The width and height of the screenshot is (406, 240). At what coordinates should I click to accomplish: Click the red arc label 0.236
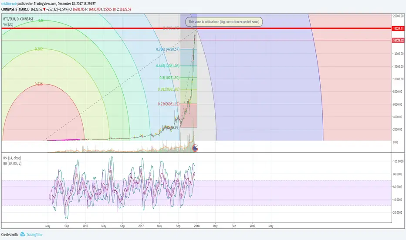coord(39,84)
